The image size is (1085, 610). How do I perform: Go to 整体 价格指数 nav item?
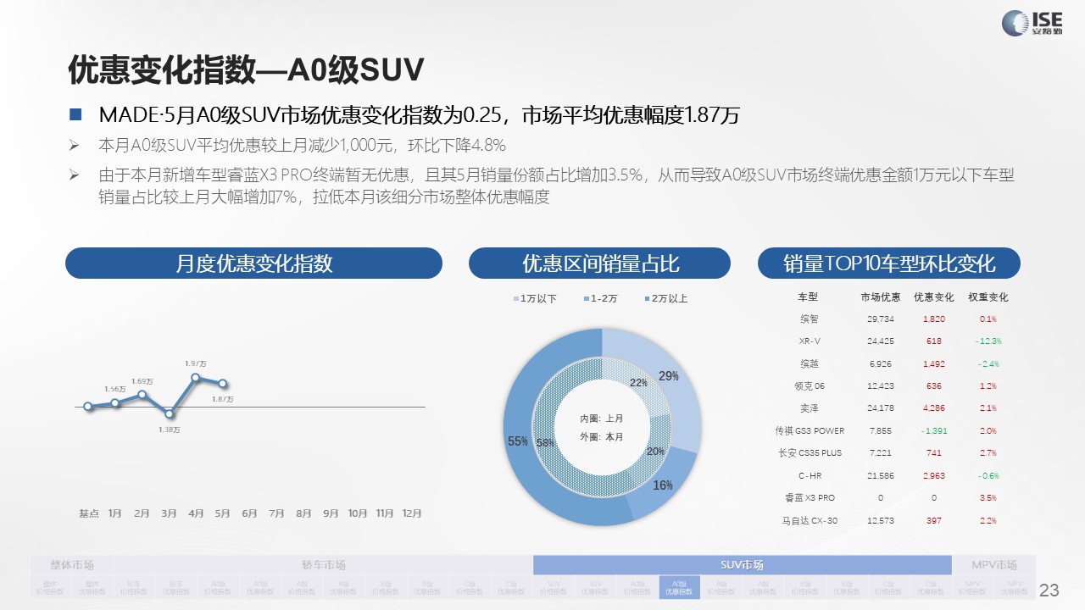click(50, 587)
